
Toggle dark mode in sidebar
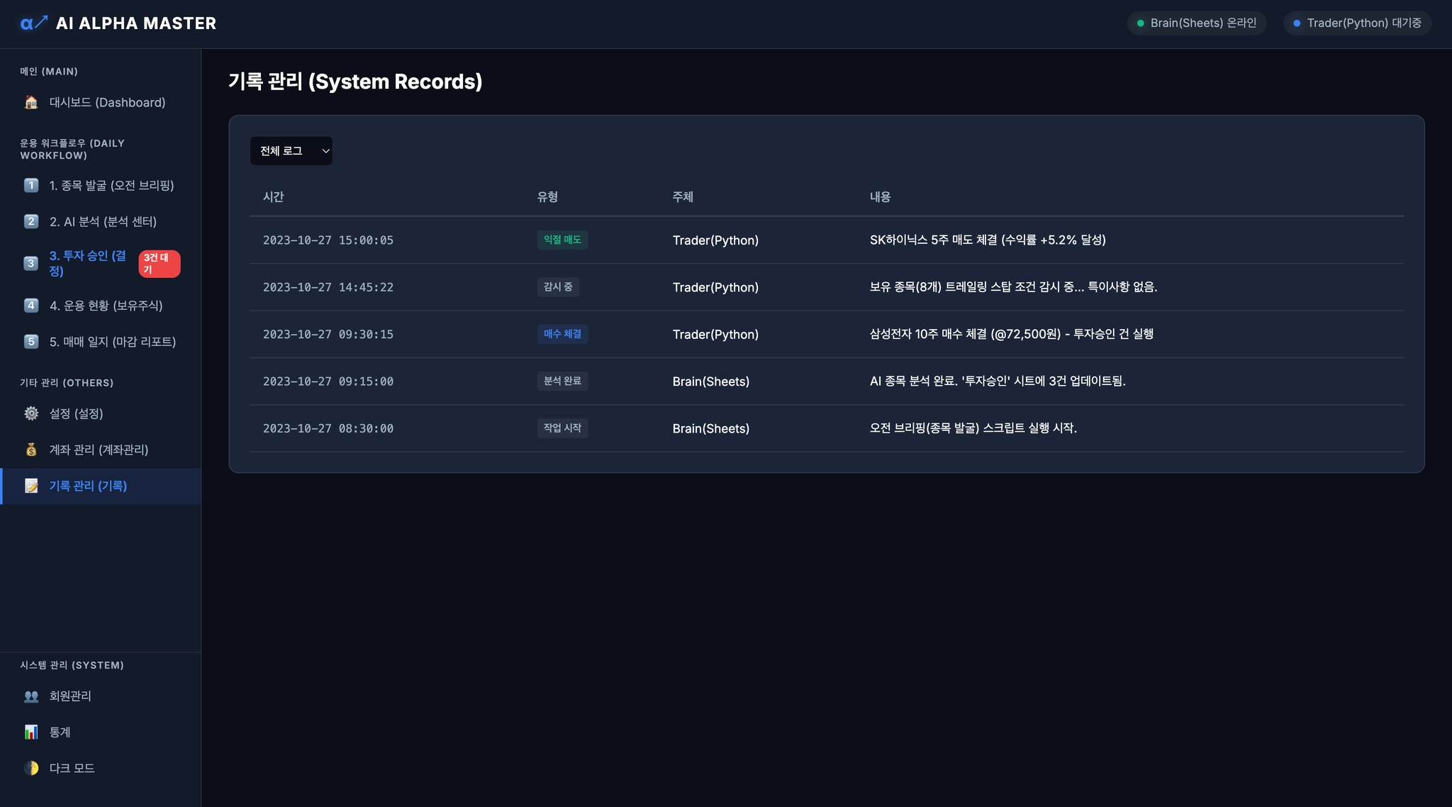click(71, 768)
